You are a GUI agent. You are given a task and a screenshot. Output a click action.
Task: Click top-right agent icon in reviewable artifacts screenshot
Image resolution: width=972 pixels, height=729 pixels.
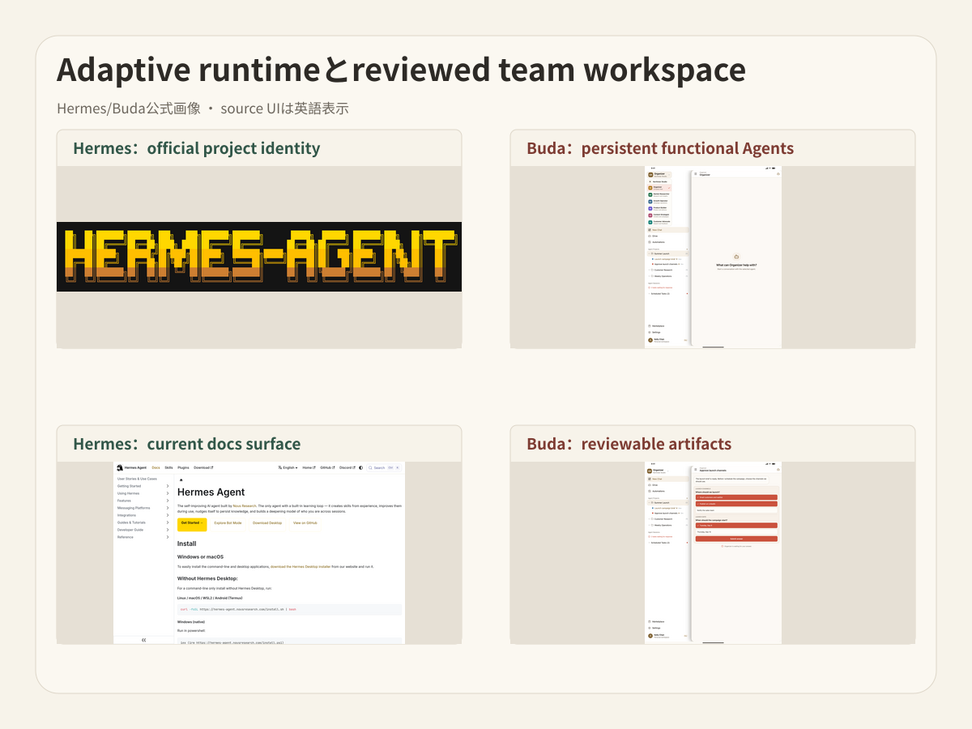[x=778, y=470]
